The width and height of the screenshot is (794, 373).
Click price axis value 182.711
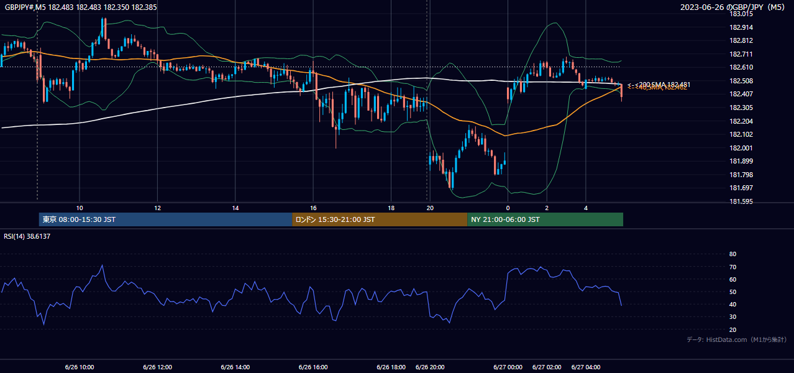point(741,54)
